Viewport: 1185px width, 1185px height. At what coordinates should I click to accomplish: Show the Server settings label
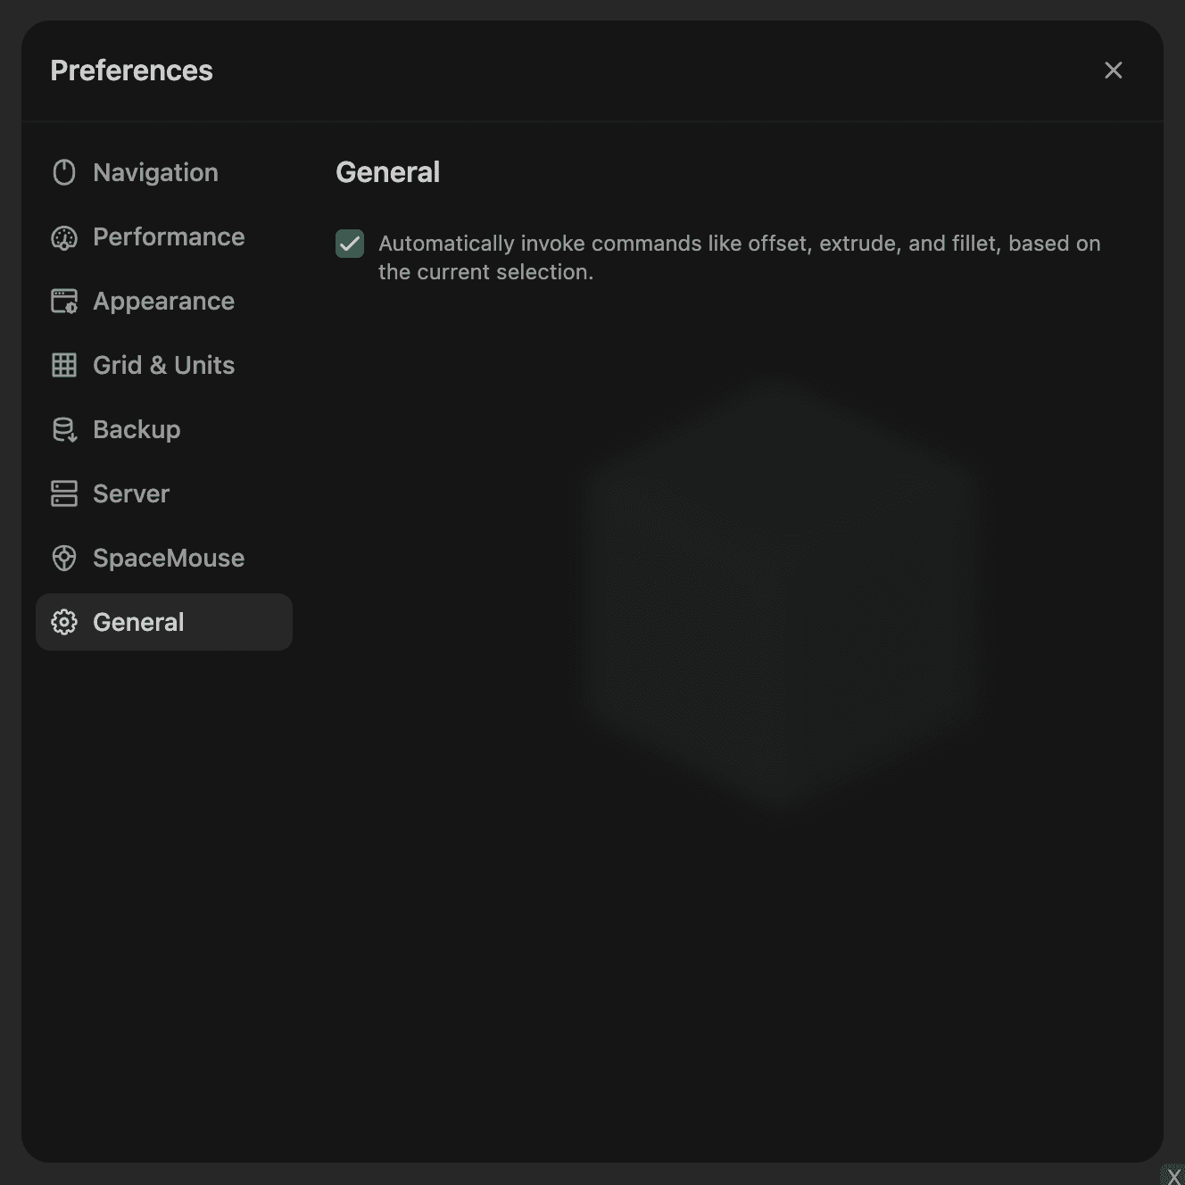[131, 493]
